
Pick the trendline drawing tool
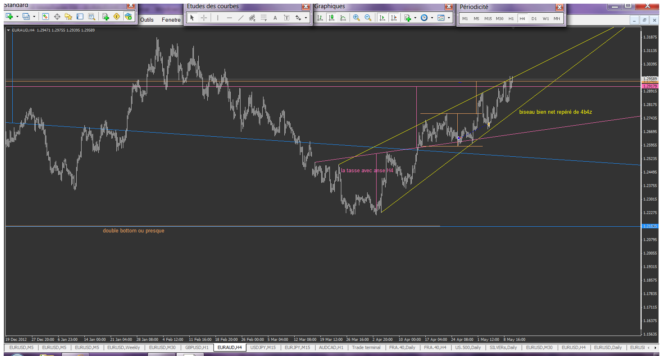pos(241,18)
